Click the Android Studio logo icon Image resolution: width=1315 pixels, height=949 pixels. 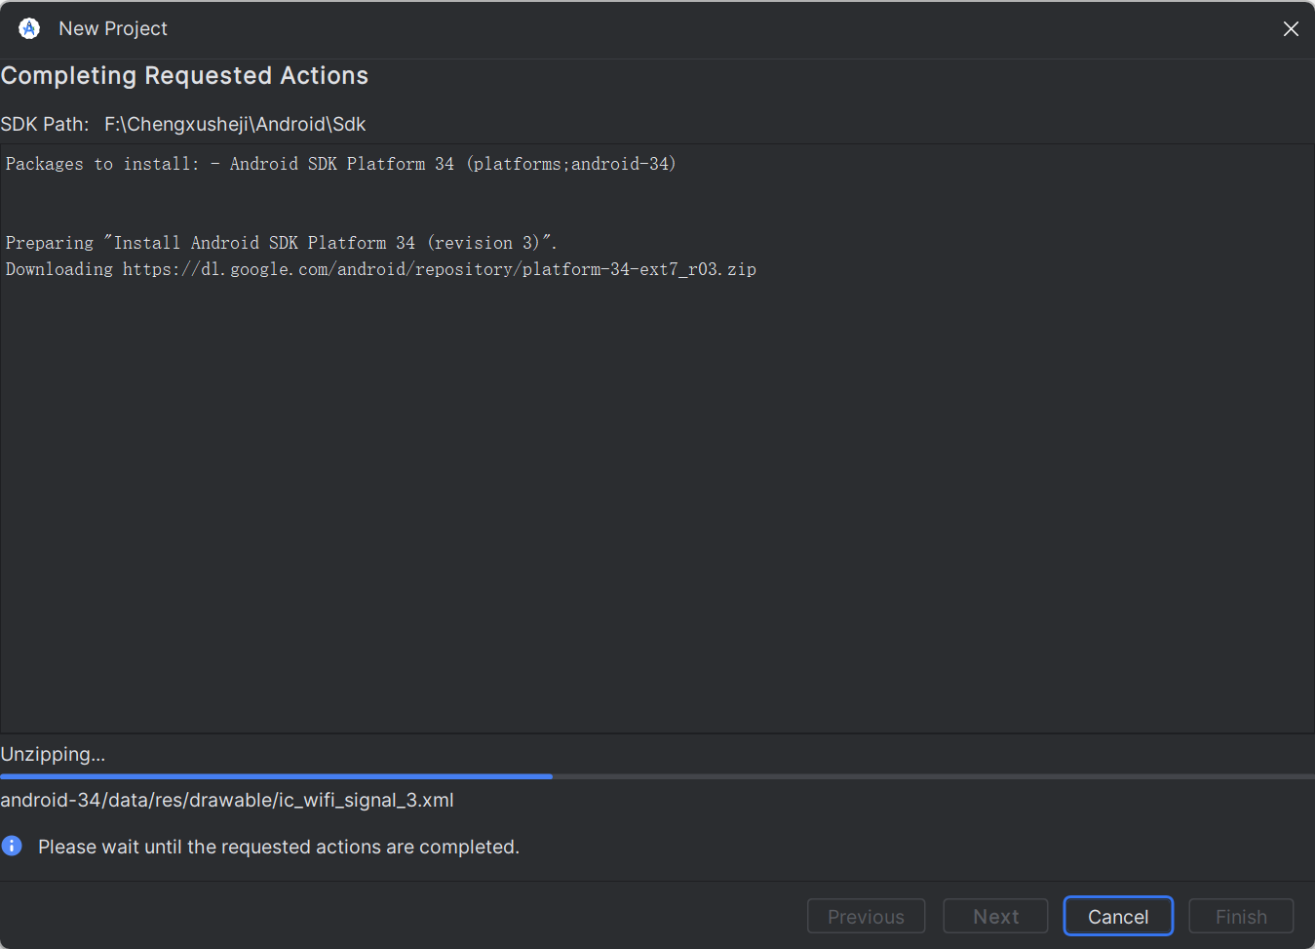[29, 28]
